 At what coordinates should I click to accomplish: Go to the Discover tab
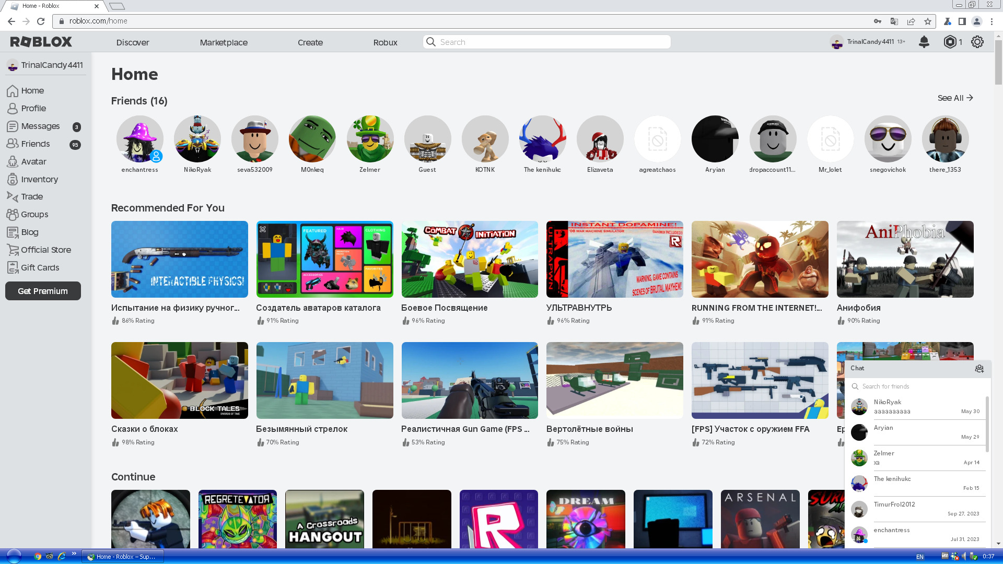(133, 42)
